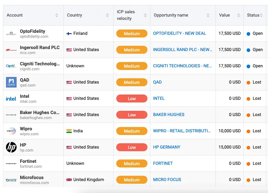Open the BAKER HUGHES opportunity link

(x=169, y=114)
